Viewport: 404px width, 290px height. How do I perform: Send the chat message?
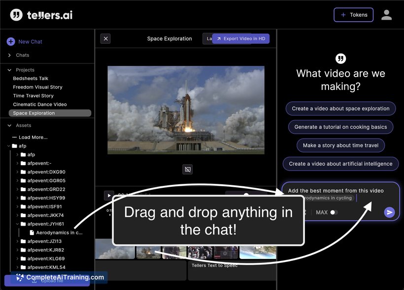(389, 212)
